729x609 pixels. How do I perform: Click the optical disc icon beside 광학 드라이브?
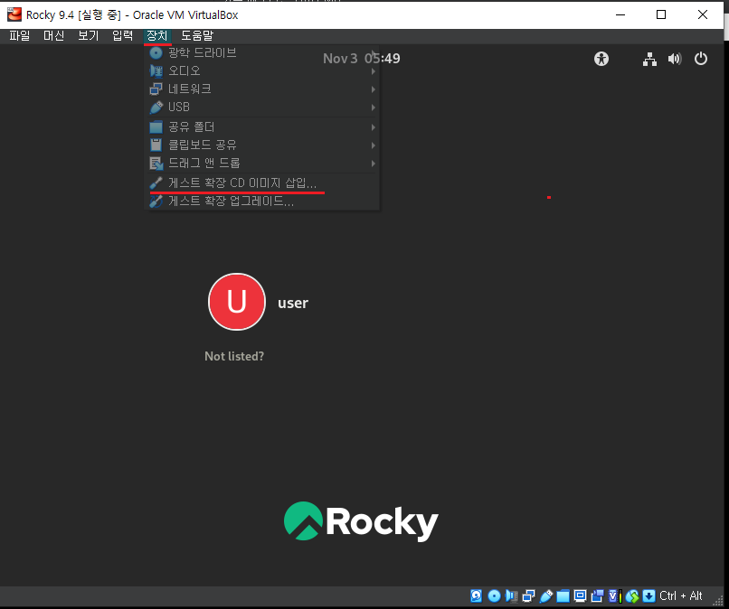[156, 53]
